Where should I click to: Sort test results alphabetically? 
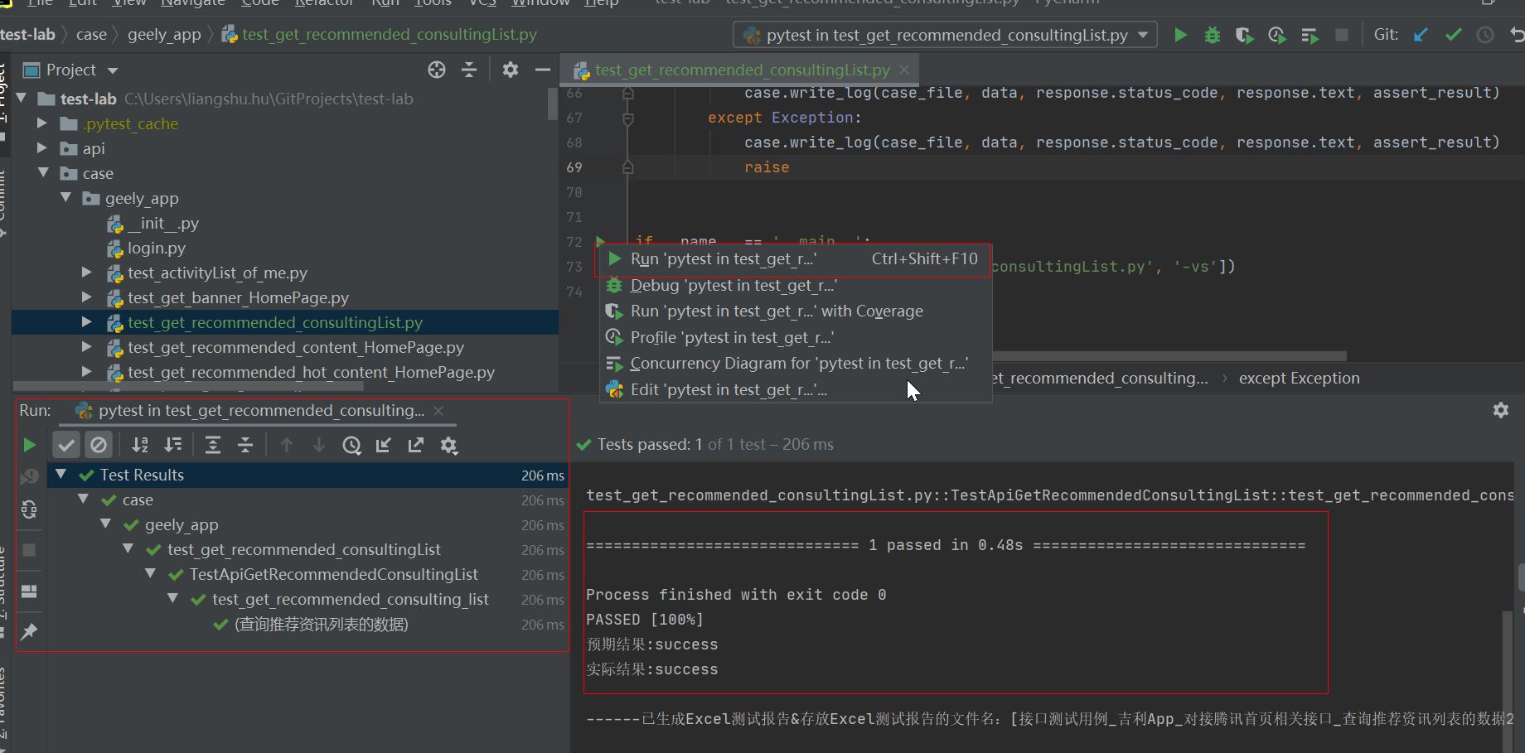tap(139, 445)
